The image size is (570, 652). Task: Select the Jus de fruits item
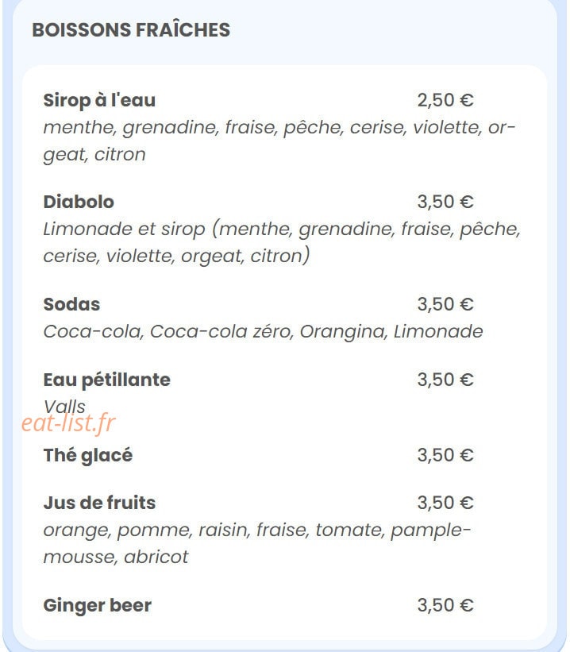tap(99, 503)
